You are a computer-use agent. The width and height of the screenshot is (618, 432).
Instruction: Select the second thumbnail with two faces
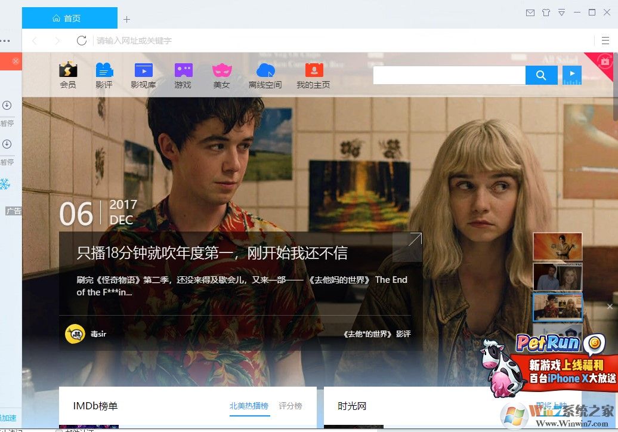pos(557,277)
